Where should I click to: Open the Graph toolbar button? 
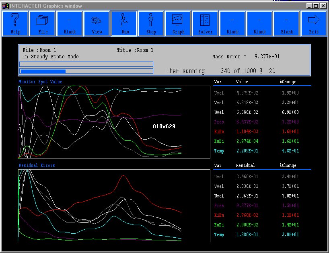(178, 24)
